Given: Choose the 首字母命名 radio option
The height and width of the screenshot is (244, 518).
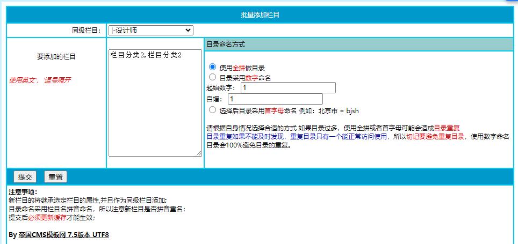Looking at the screenshot, I should [x=212, y=109].
